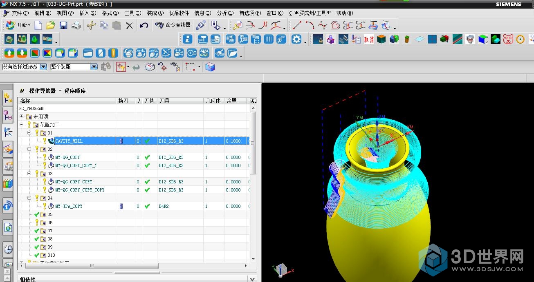Click the navigator horizontal scrollbar thumb
534x282 pixels.
(92, 266)
